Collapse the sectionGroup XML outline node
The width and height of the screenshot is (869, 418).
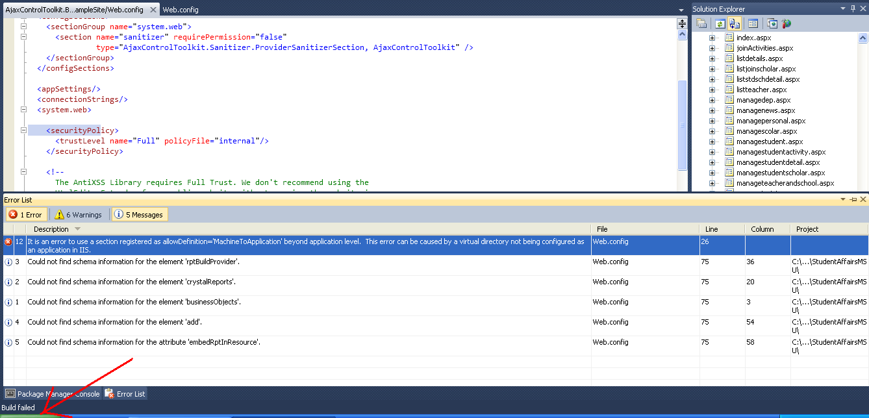coord(23,27)
